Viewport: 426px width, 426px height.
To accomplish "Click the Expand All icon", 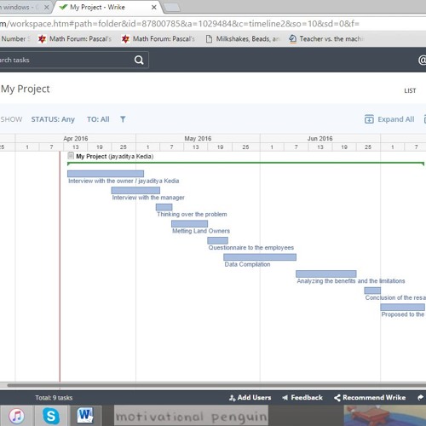I will 369,119.
